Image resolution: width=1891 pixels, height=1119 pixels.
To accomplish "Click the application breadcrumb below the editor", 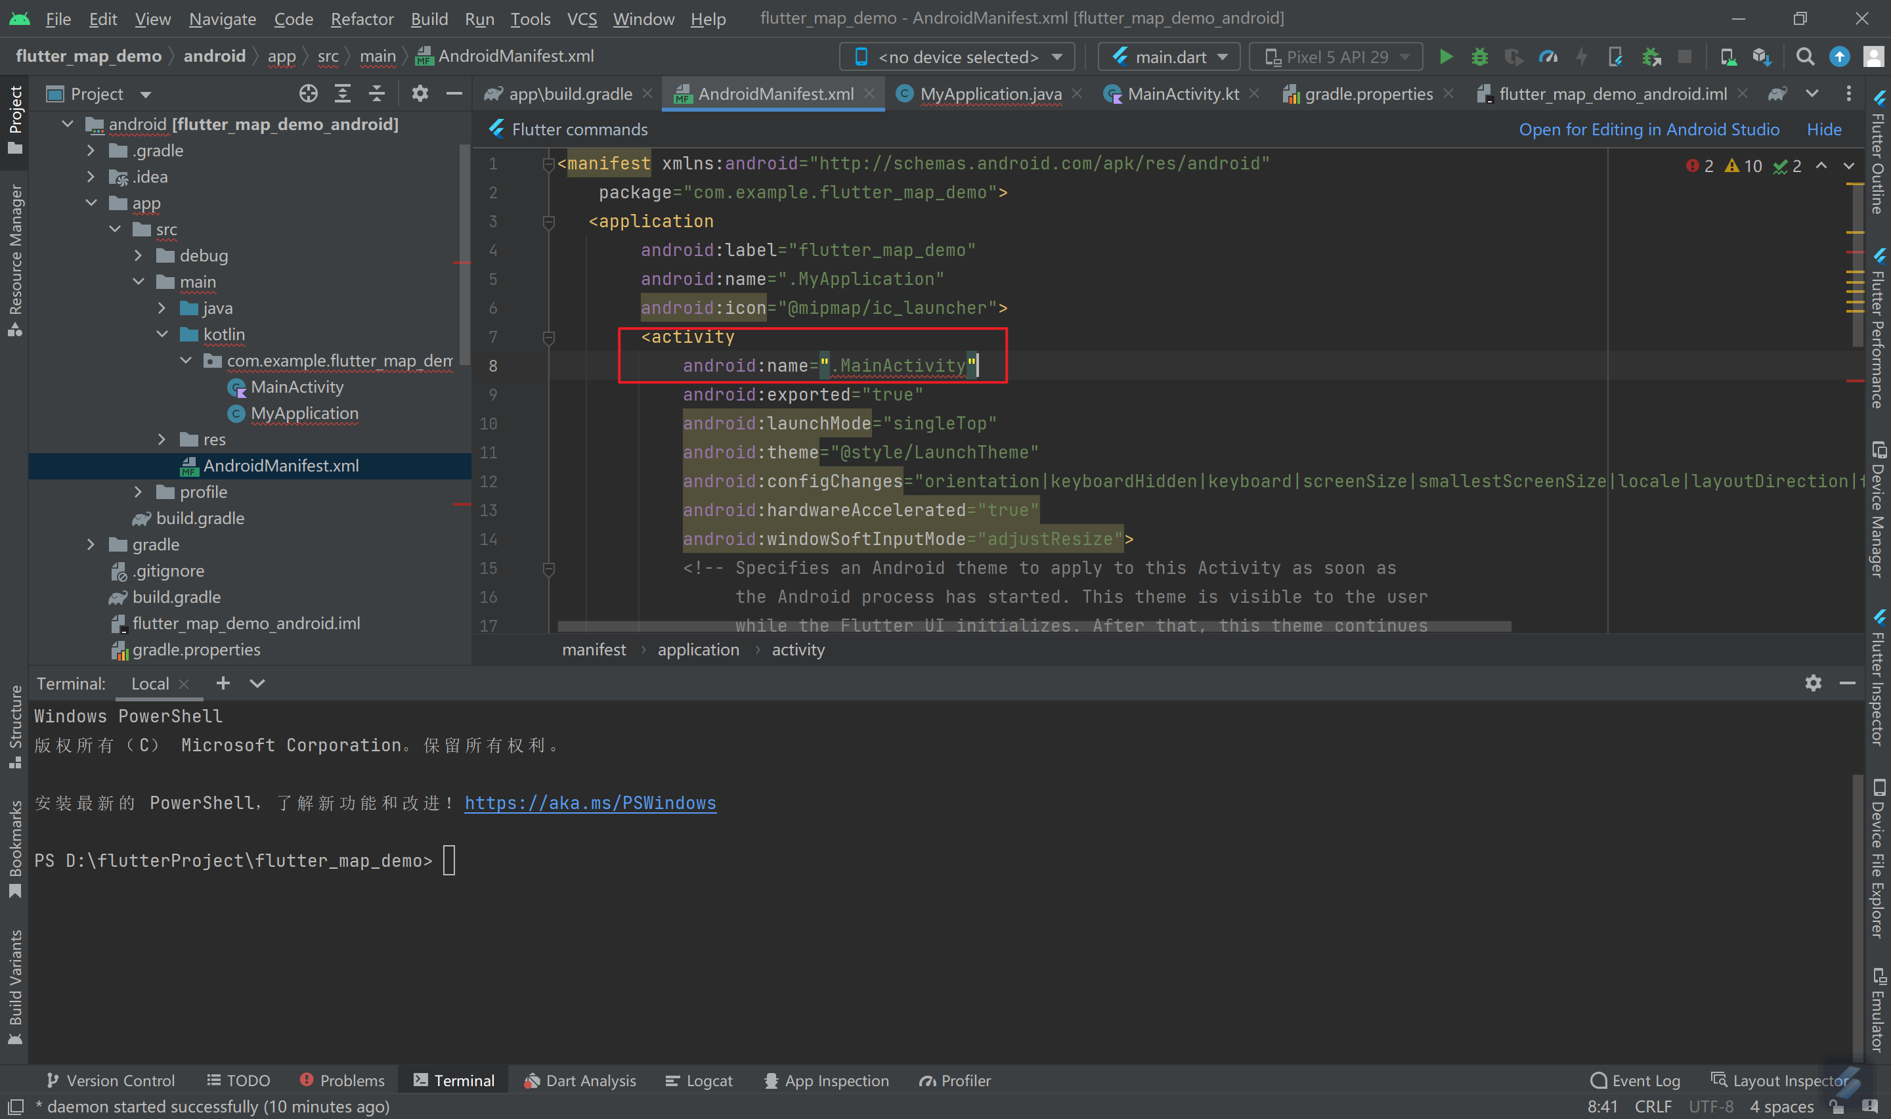I will tap(698, 649).
